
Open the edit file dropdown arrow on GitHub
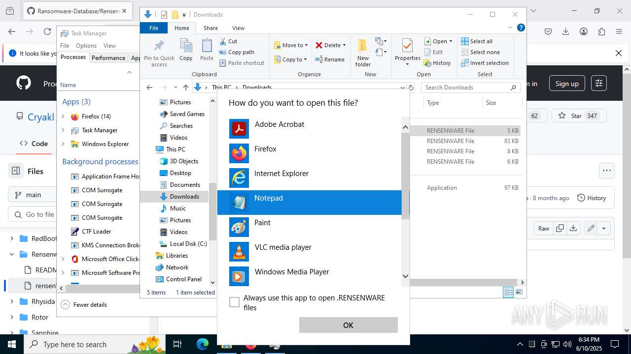click(603, 228)
